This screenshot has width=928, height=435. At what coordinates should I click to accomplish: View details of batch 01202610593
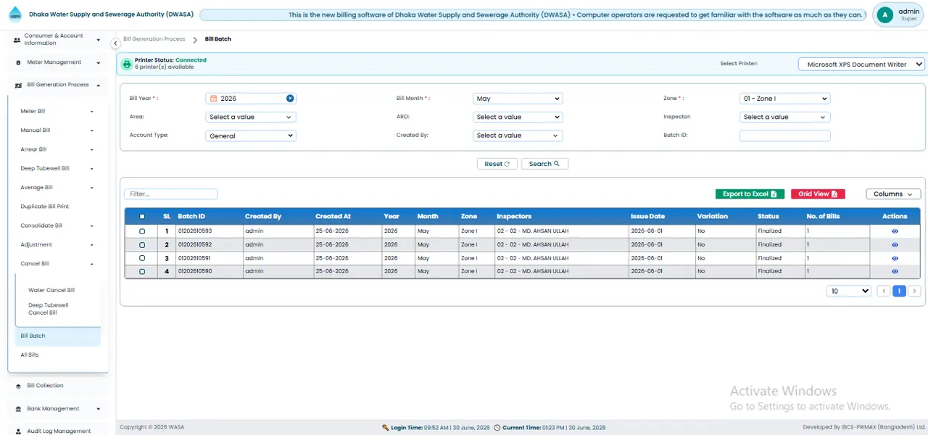(895, 231)
